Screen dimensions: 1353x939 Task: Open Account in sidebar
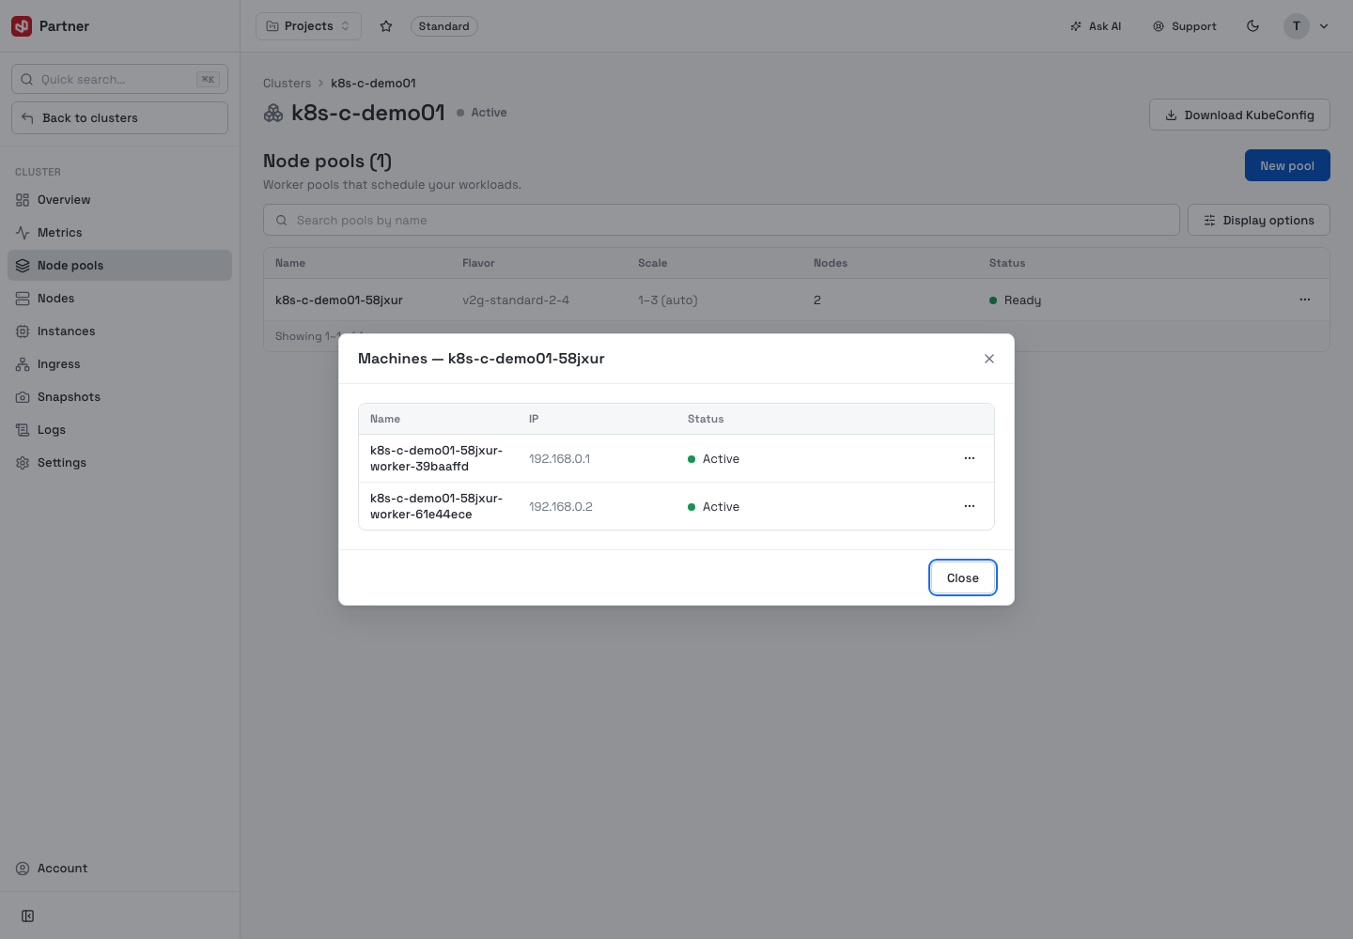pos(119,869)
